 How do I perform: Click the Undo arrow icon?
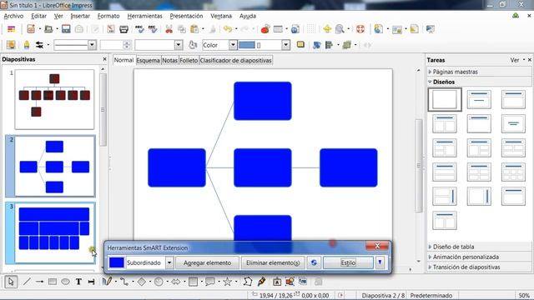pyautogui.click(x=228, y=29)
